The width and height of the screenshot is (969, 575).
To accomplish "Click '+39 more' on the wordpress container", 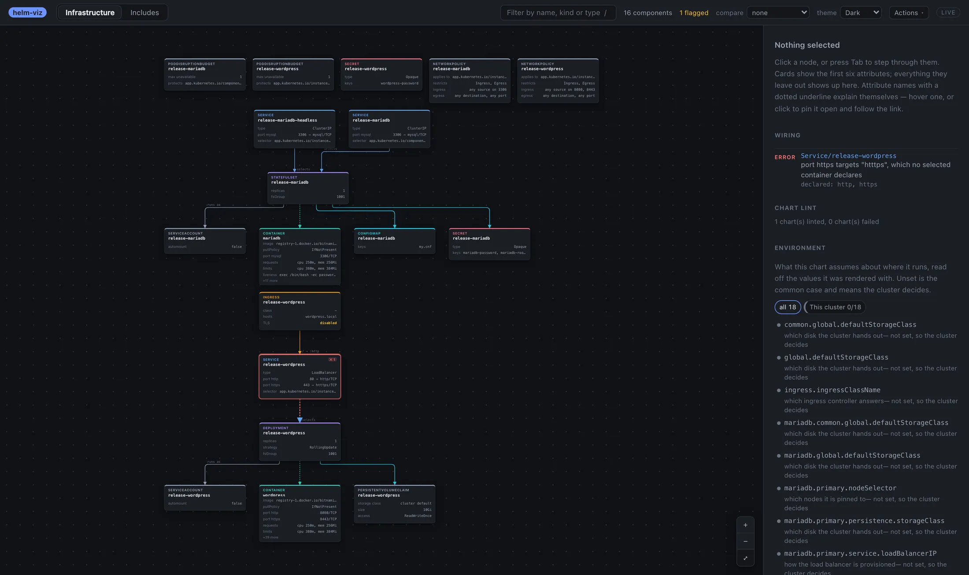I will pos(270,538).
